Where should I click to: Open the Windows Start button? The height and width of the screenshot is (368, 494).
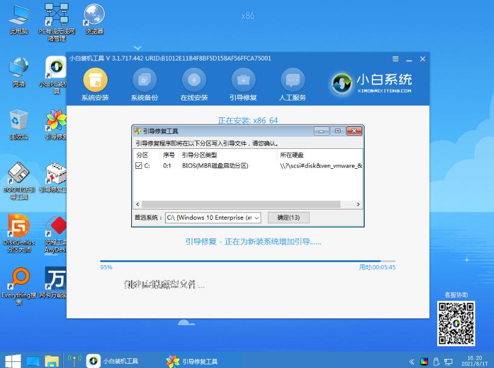pyautogui.click(x=12, y=361)
